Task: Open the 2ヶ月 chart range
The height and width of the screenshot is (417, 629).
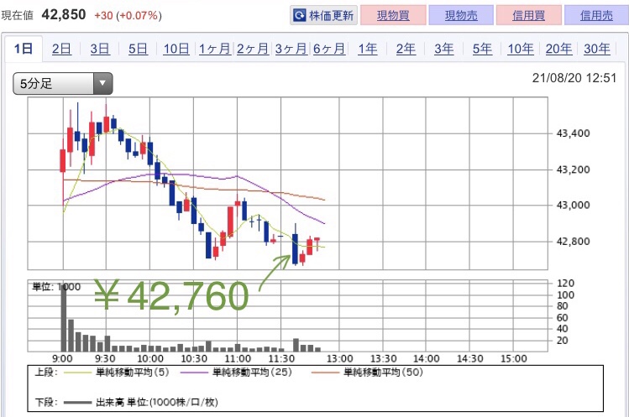Action: (x=253, y=49)
